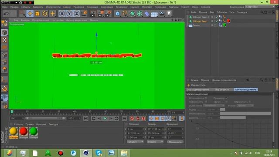The width and height of the screenshot is (279, 157).
Task: Click play forward button in timeline
Action: [105, 118]
